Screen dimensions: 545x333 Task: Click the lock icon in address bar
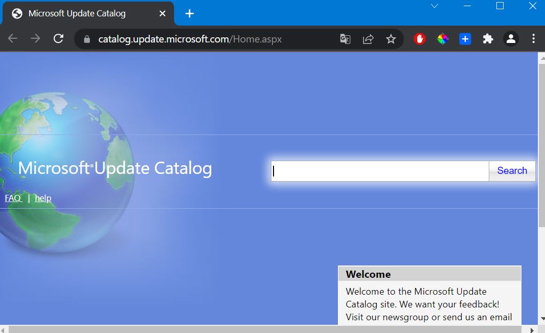(87, 39)
